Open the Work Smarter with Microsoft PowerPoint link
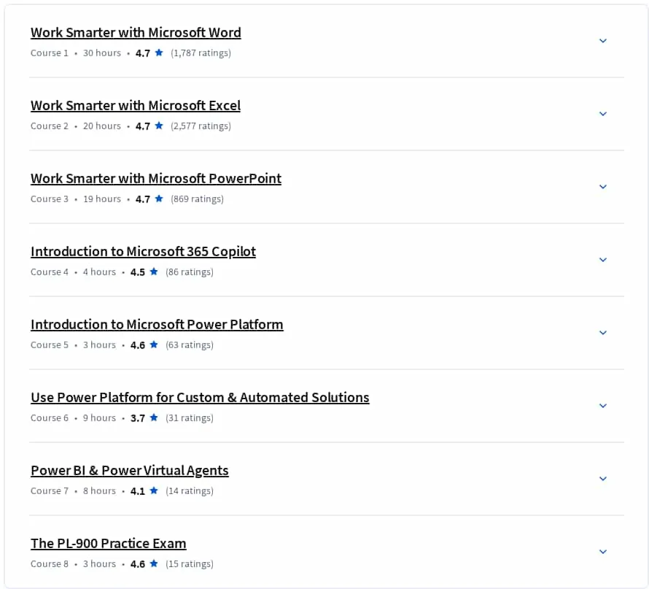Image resolution: width=649 pixels, height=589 pixels. (x=156, y=178)
